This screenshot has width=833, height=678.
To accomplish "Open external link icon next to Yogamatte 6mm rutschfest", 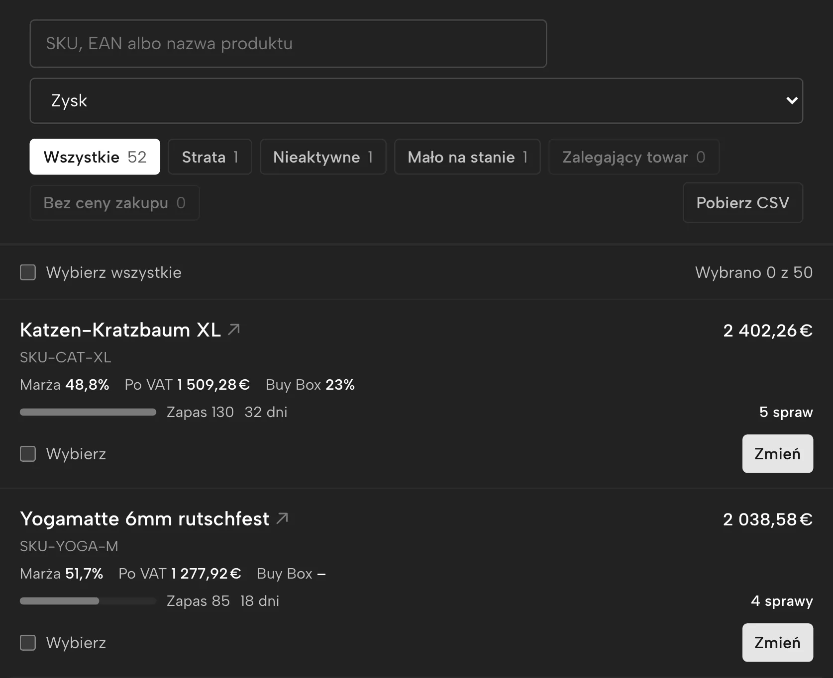I will pos(283,518).
